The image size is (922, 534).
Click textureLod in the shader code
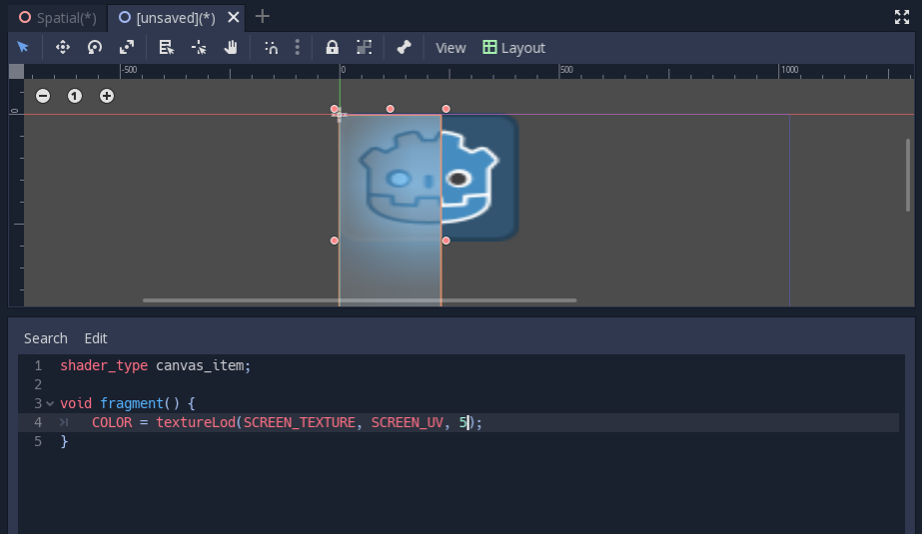196,422
